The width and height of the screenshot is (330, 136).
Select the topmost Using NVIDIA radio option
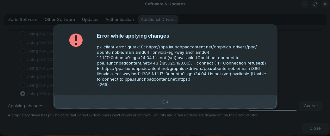pyautogui.click(x=23, y=34)
